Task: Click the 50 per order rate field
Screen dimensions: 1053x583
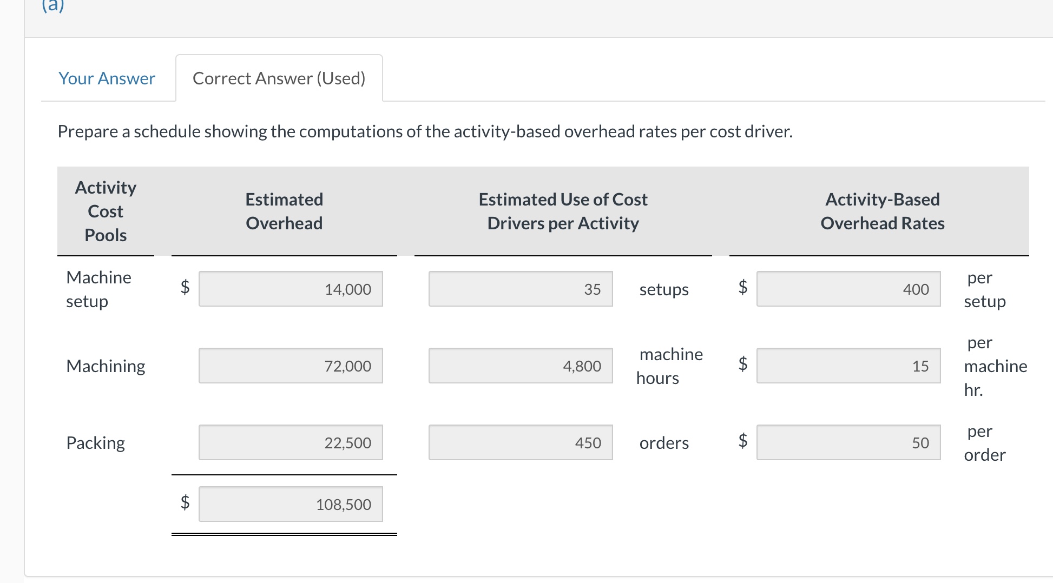Action: [847, 442]
